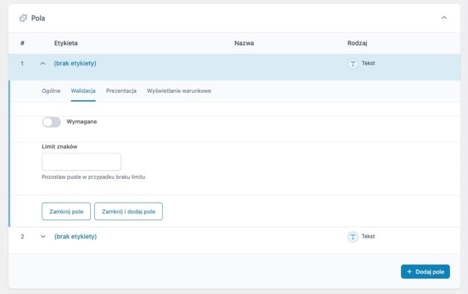
Task: Click the Tekst type icon in row 1
Action: [x=353, y=63]
